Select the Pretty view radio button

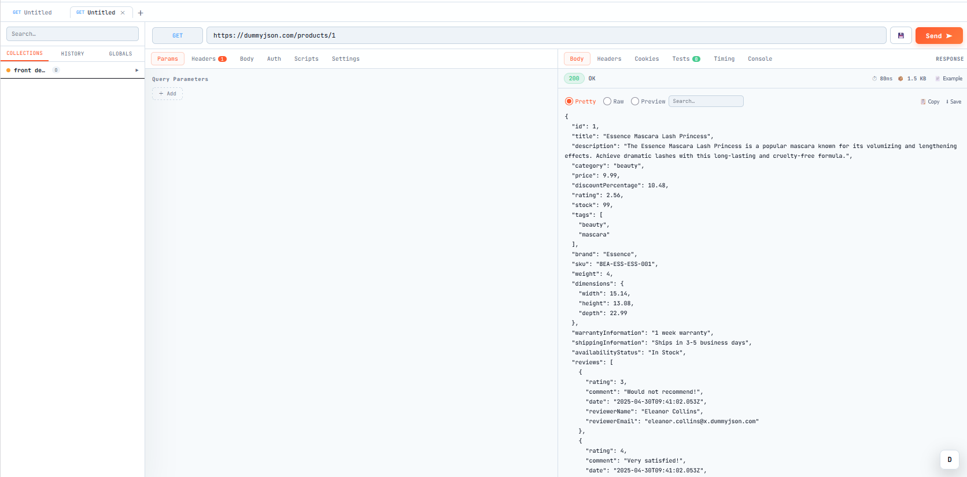[x=569, y=101]
